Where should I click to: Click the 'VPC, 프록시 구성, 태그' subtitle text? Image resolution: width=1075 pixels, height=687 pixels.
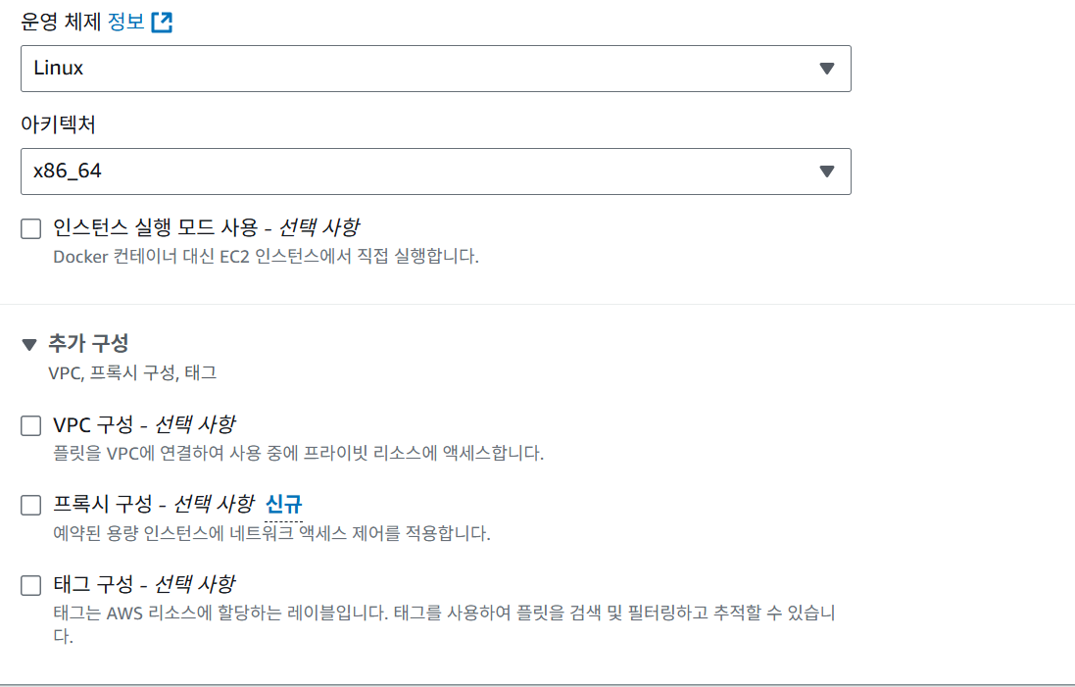click(x=132, y=373)
